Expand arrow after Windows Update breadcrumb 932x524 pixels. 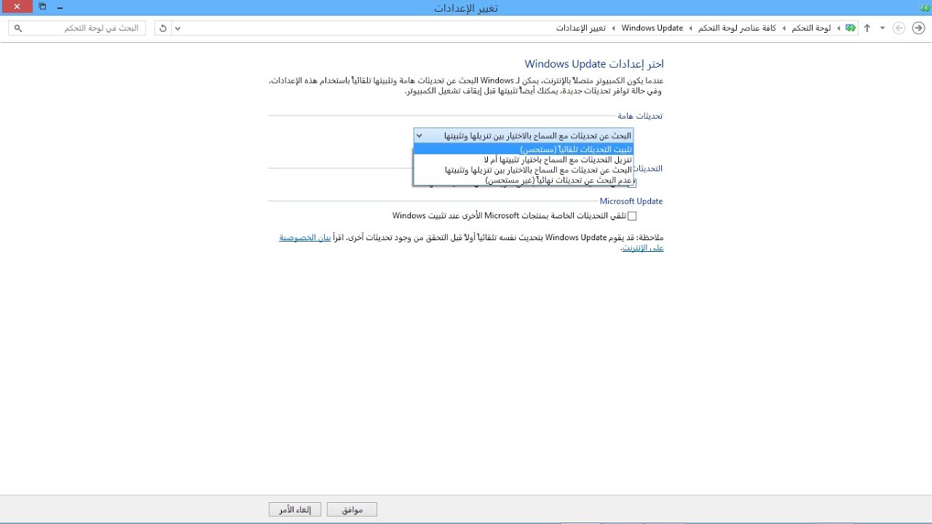613,28
